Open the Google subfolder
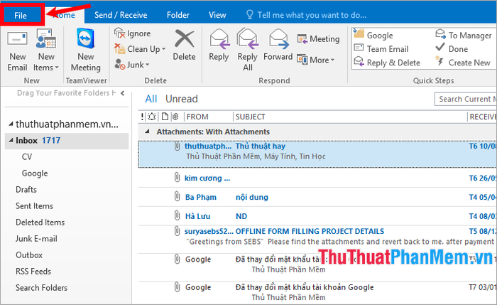 click(35, 173)
